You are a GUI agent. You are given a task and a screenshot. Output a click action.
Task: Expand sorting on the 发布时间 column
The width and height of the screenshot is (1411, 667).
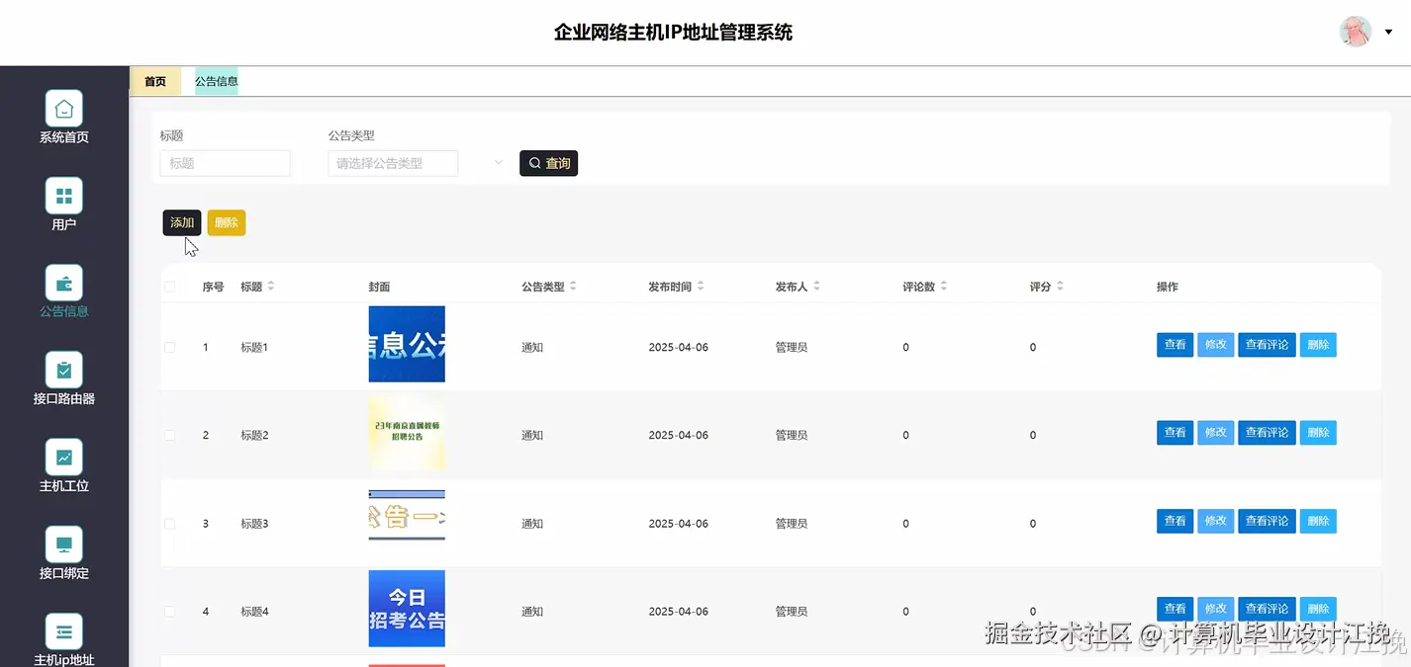pyautogui.click(x=703, y=286)
